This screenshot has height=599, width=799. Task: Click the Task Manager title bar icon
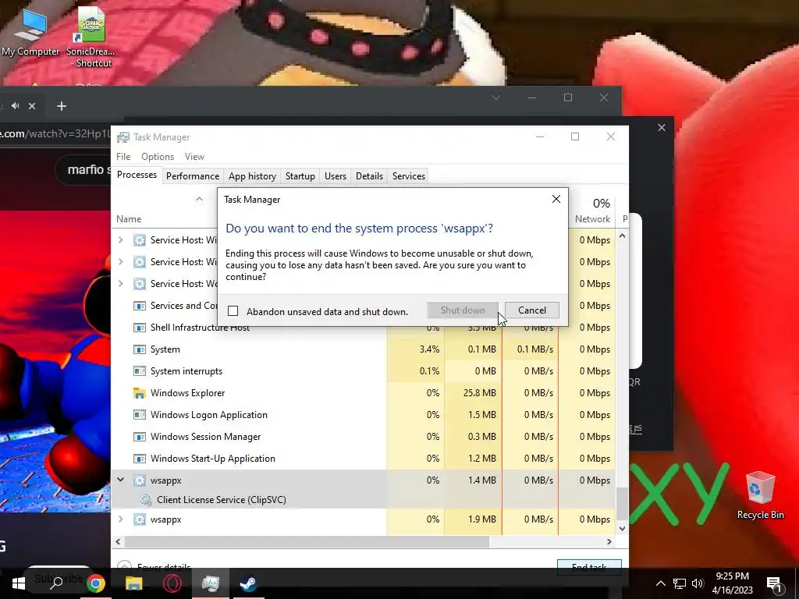tap(123, 137)
